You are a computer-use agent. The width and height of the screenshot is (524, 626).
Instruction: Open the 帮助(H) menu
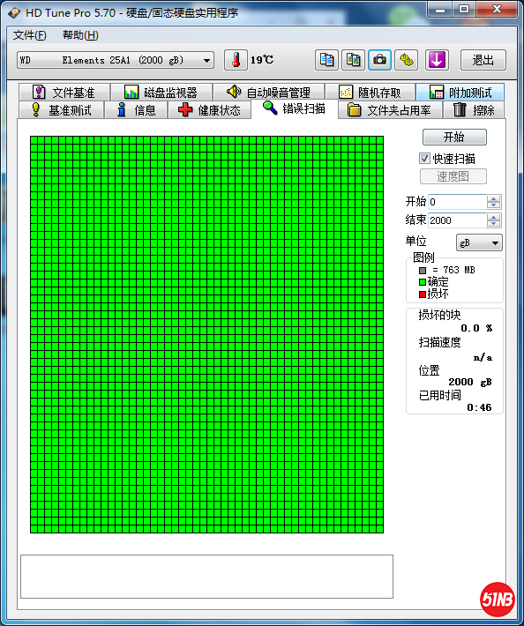coord(80,35)
